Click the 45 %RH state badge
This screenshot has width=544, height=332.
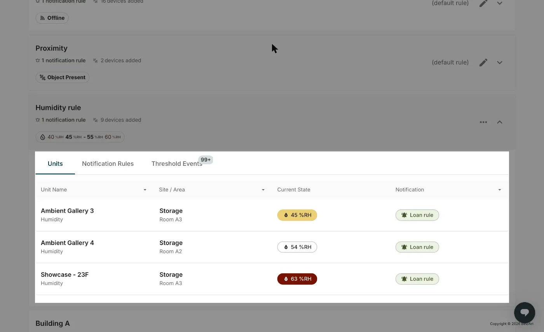coord(297,215)
